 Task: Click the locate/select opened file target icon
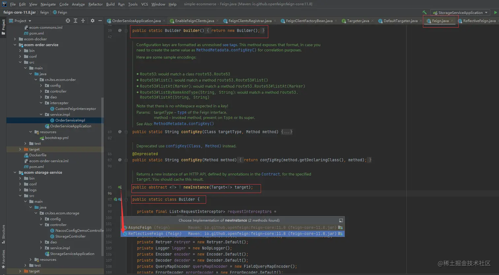point(68,20)
